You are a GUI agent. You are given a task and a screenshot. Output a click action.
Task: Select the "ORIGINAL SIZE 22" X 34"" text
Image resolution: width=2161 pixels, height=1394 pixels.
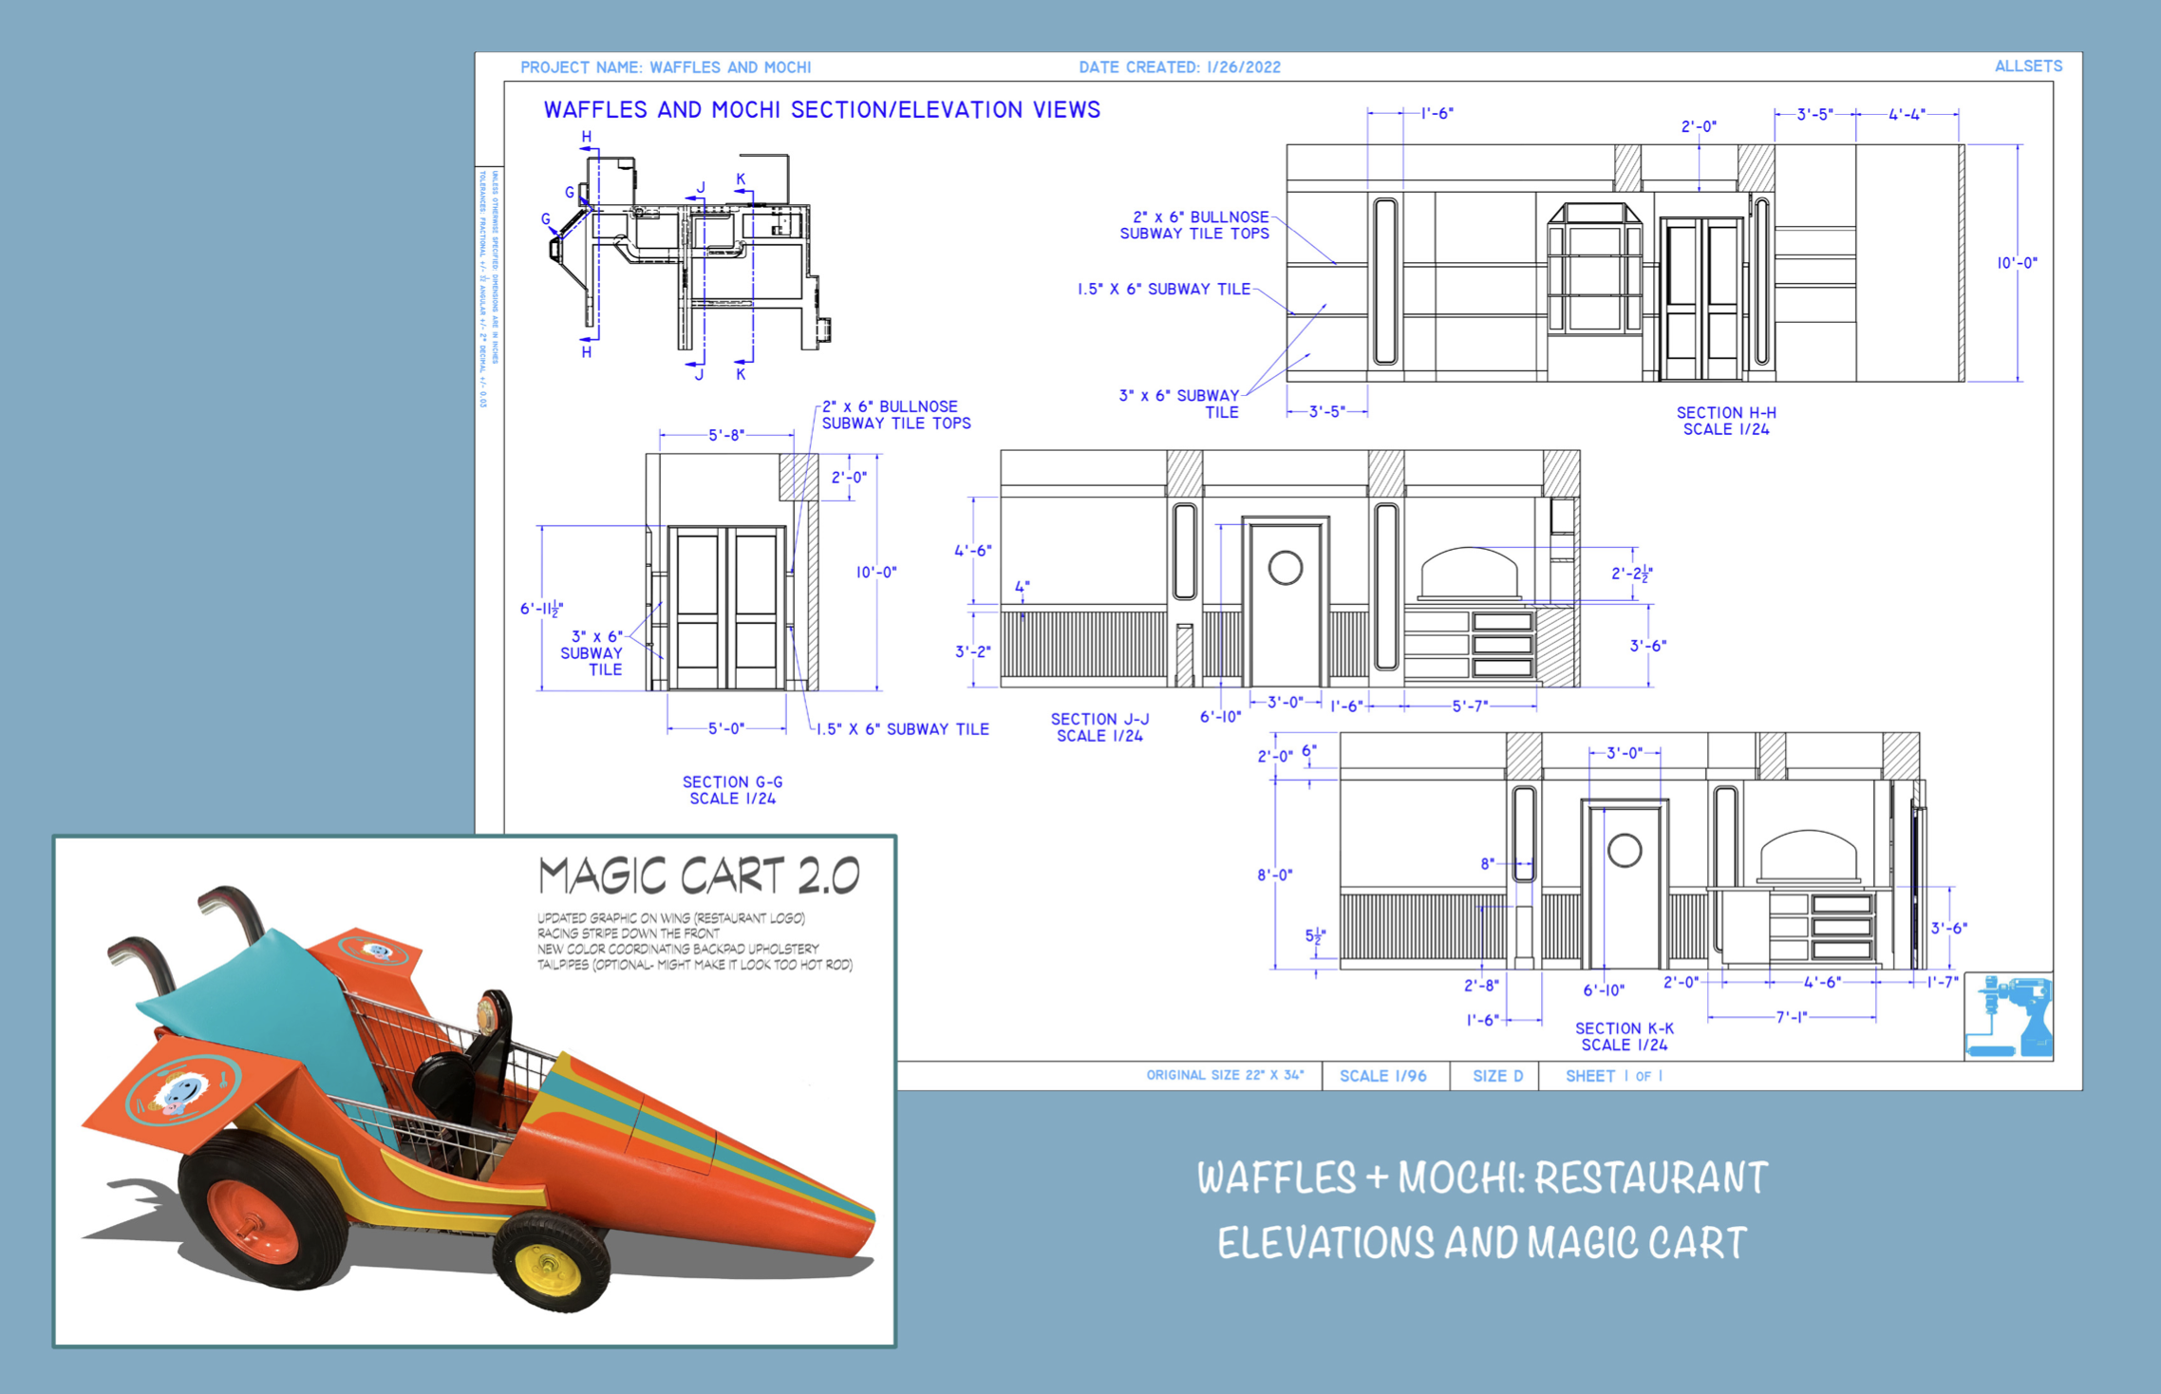[1225, 1076]
